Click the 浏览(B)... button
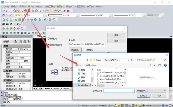 pyautogui.click(x=75, y=50)
